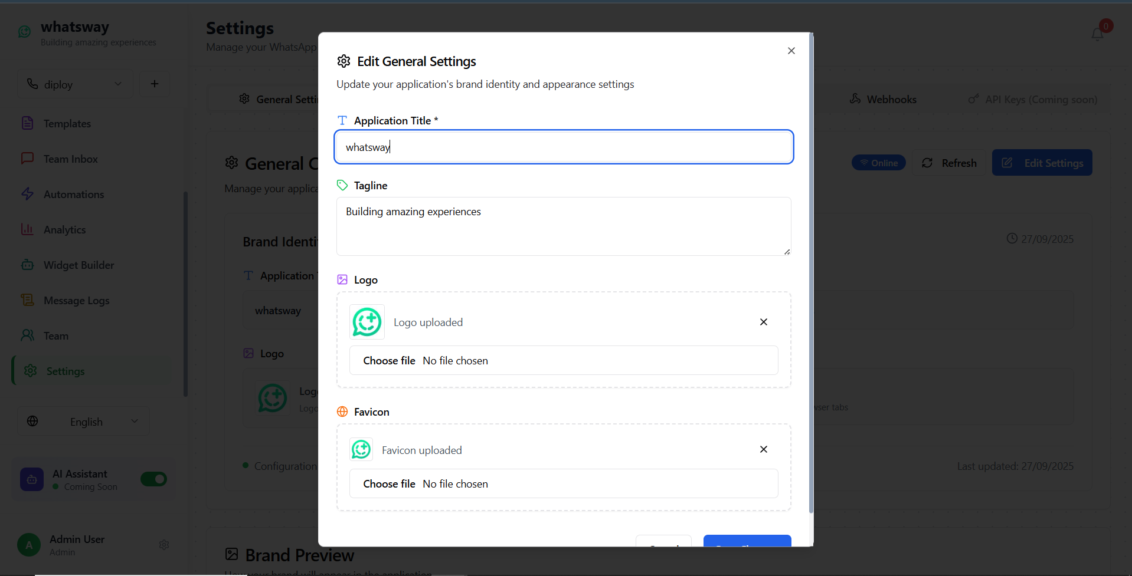Click the Automations lightning icon
The width and height of the screenshot is (1132, 576).
[27, 194]
